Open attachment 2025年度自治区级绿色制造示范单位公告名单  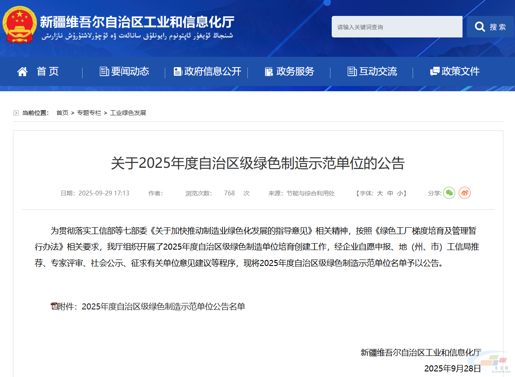pyautogui.click(x=163, y=306)
